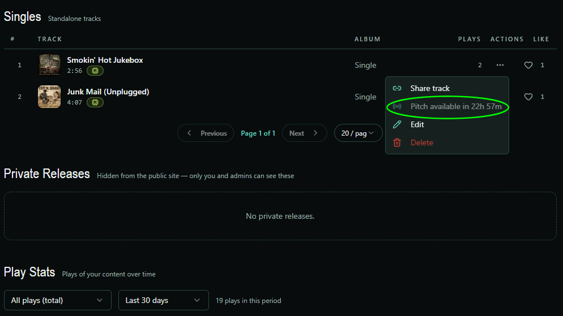
Task: Click the Smokin' Hot Jukebox track title
Action: [105, 60]
